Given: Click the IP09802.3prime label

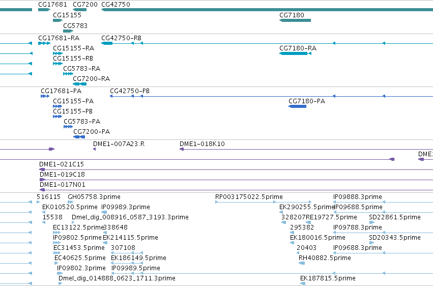Looking at the screenshot, I should coord(81,268).
